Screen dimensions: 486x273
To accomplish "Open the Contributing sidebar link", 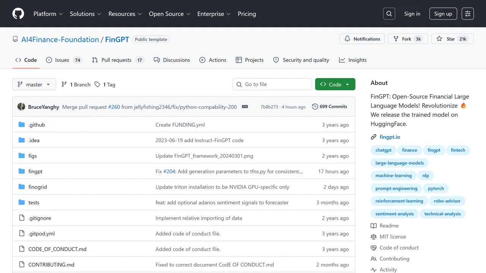I will [390, 259].
